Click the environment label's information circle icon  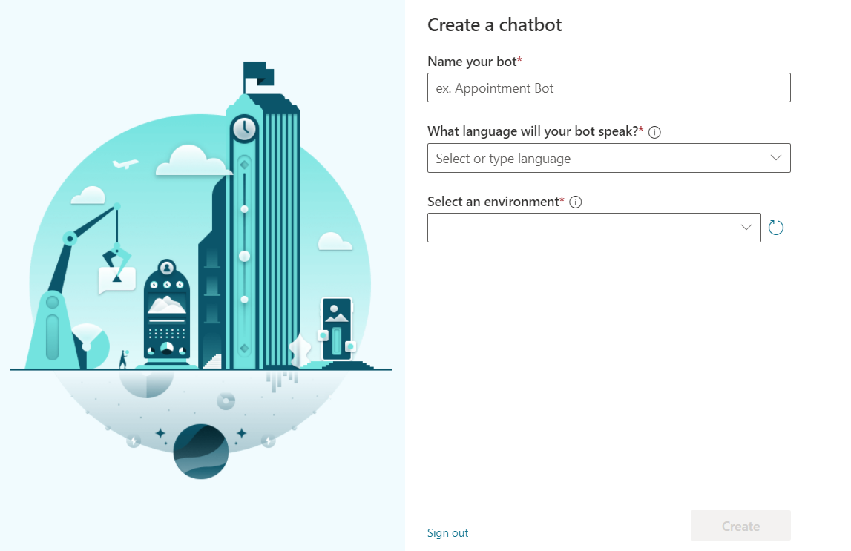(575, 202)
